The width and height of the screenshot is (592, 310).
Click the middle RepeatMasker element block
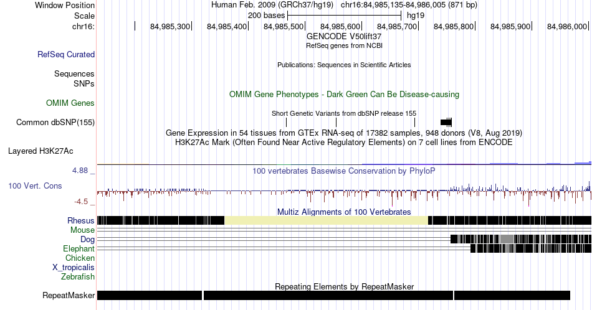tap(328, 295)
